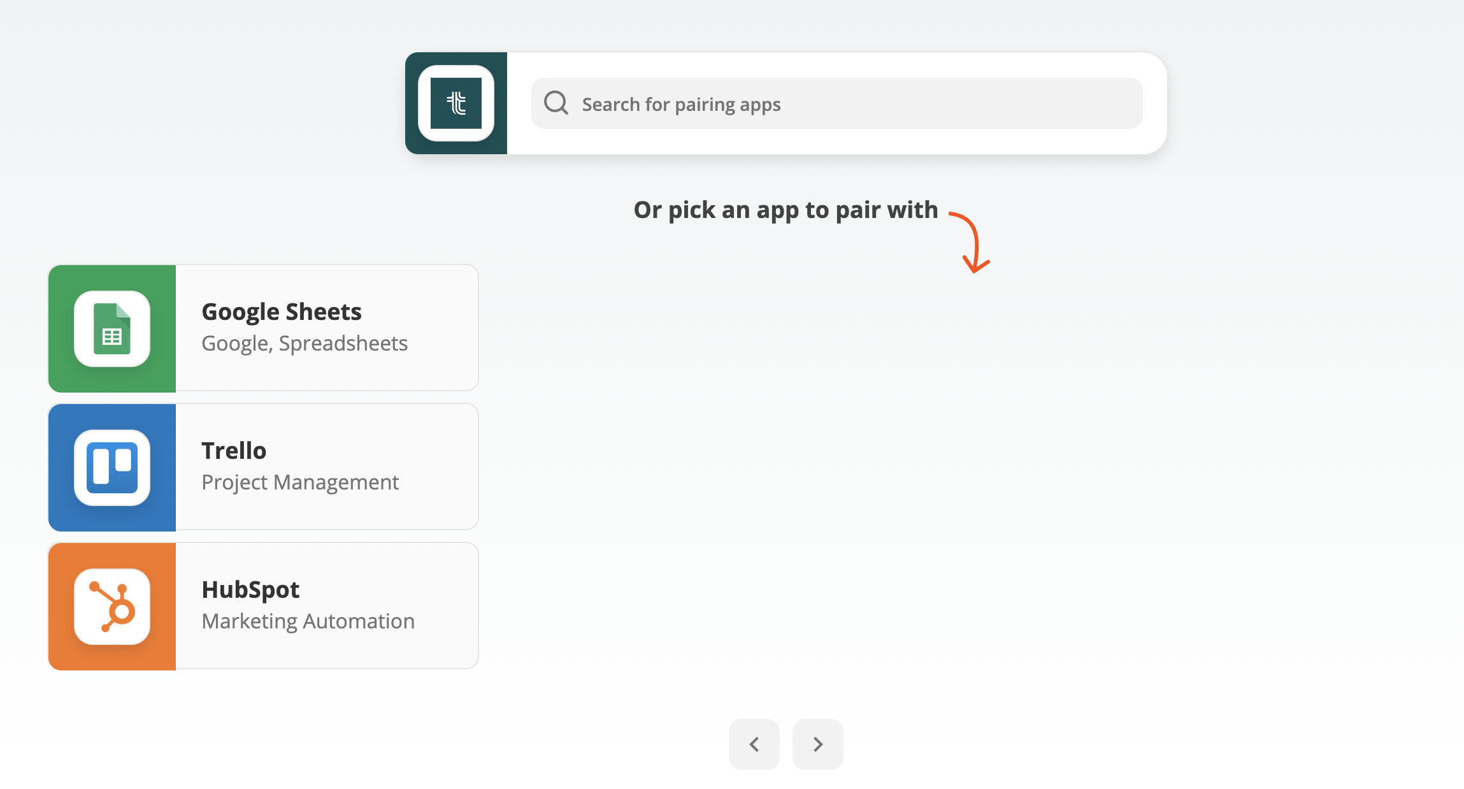Image resolution: width=1464 pixels, height=789 pixels.
Task: Click the 'Google, Spreadsheets' category text
Action: tap(305, 344)
